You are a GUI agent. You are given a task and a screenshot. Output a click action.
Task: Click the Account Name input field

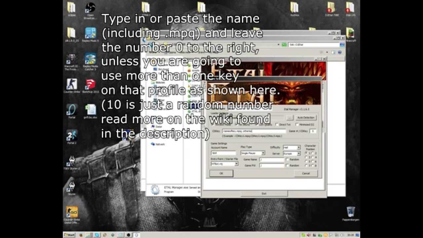(x=223, y=153)
